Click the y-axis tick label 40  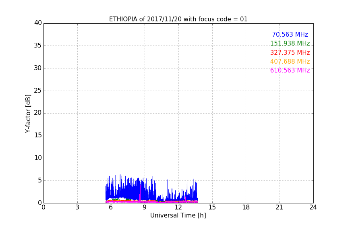tap(38, 23)
